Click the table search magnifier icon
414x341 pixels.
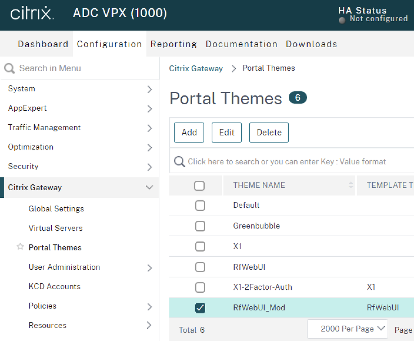click(x=179, y=161)
